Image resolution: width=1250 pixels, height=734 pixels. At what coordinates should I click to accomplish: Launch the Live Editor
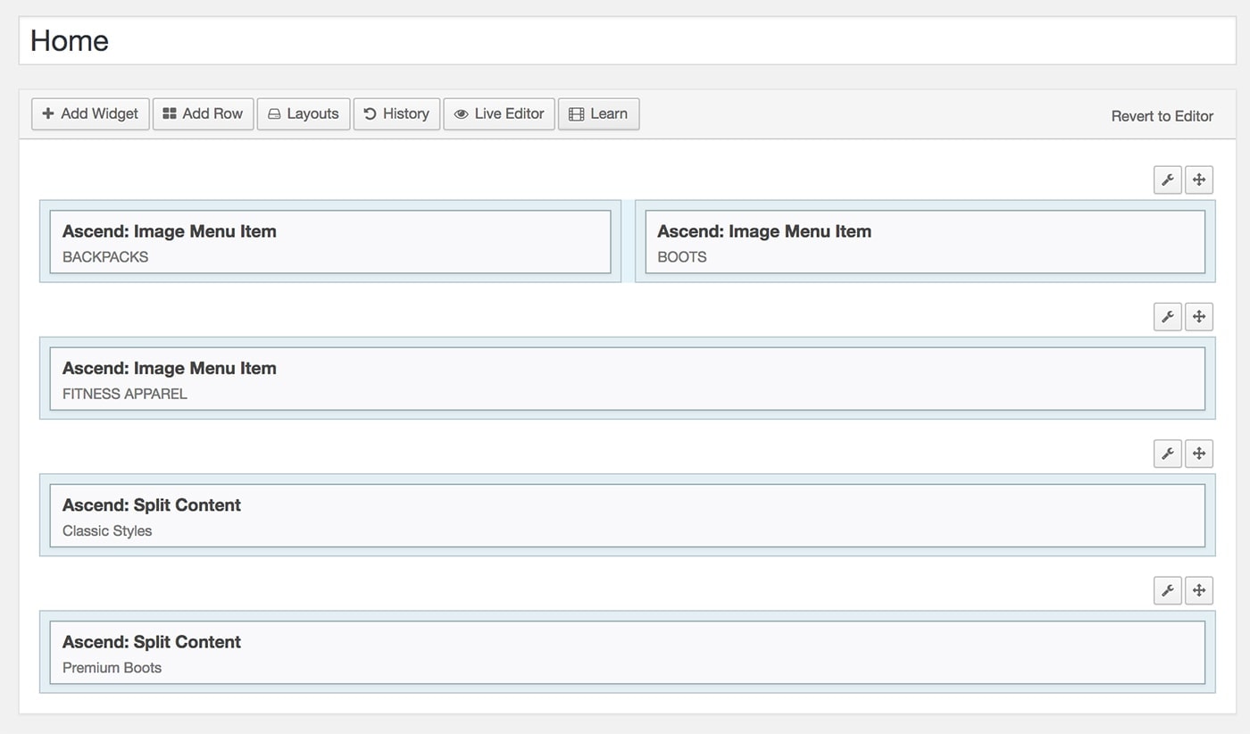pos(498,113)
